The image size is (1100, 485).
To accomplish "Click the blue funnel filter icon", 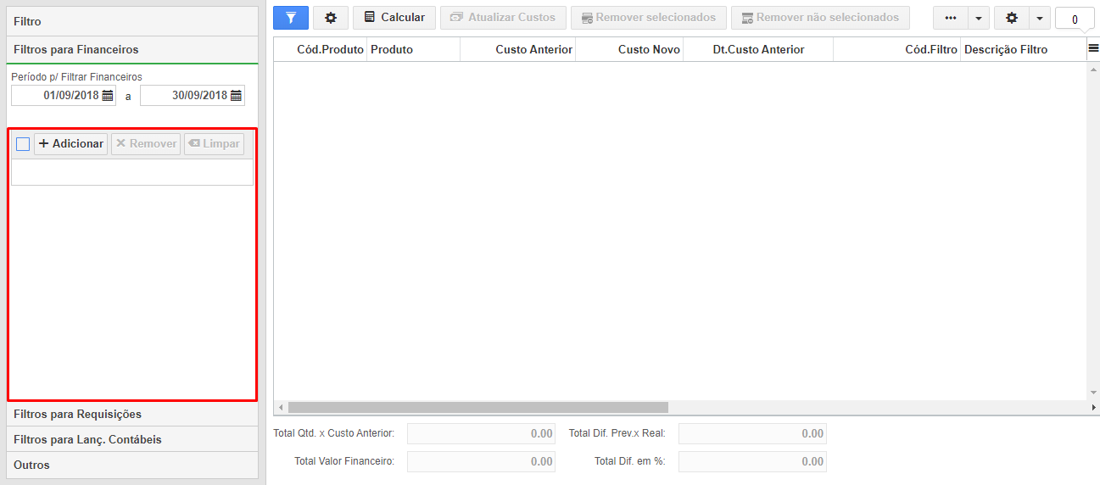I will click(x=291, y=18).
